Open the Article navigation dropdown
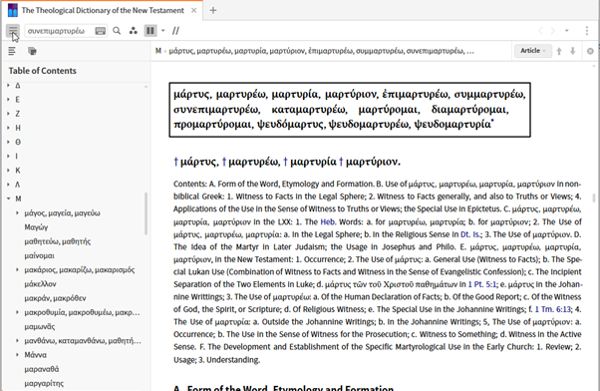Image resolution: width=600 pixels, height=391 pixels. click(x=533, y=51)
